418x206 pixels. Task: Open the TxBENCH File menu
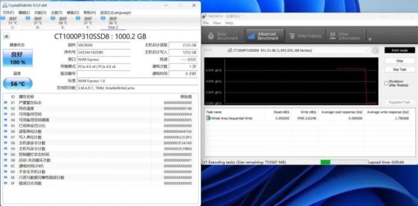206,23
